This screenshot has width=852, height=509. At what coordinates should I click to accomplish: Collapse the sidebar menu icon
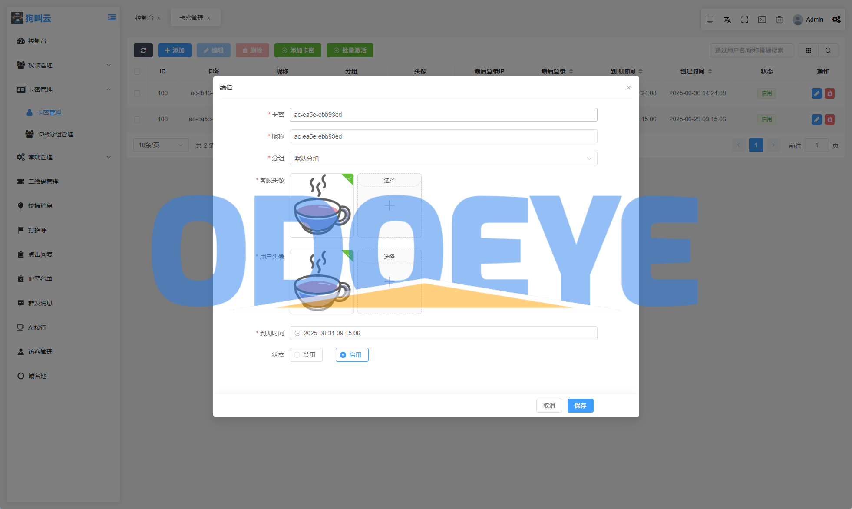112,18
